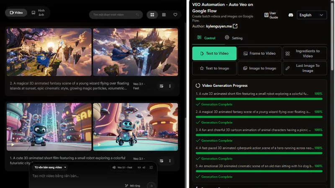
Task: Click the Ingredients to Video button
Action: coord(304,53)
